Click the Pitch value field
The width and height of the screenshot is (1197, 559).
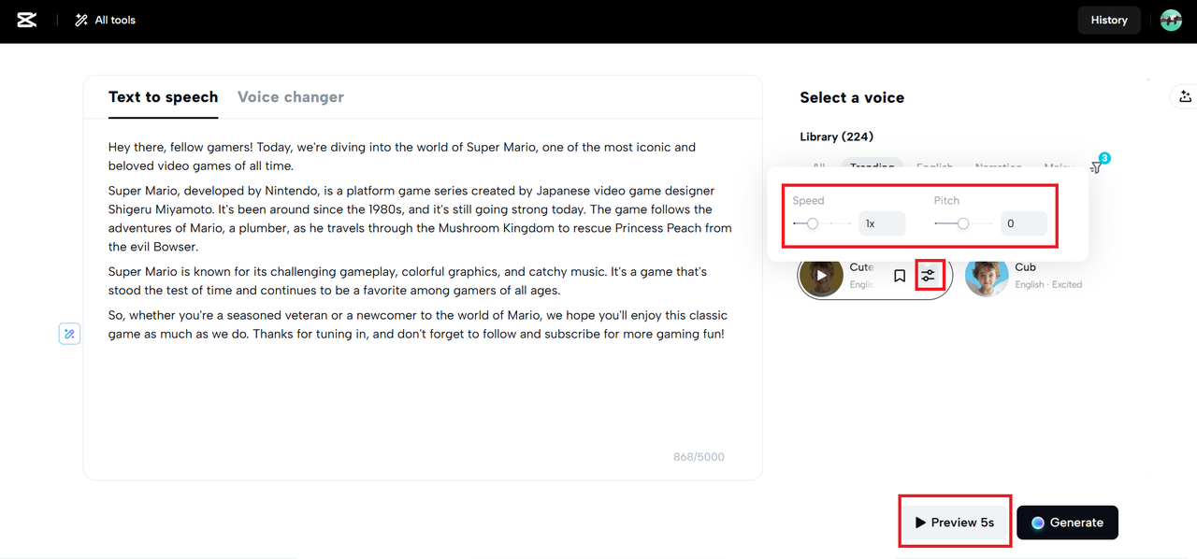click(x=1023, y=223)
